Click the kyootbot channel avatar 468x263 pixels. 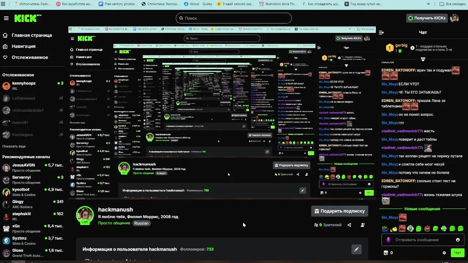(6, 192)
